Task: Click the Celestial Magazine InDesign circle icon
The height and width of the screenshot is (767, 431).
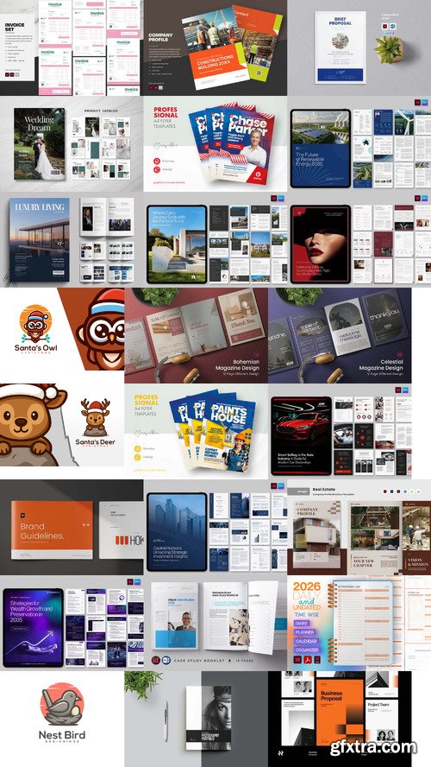Action: 399,353
